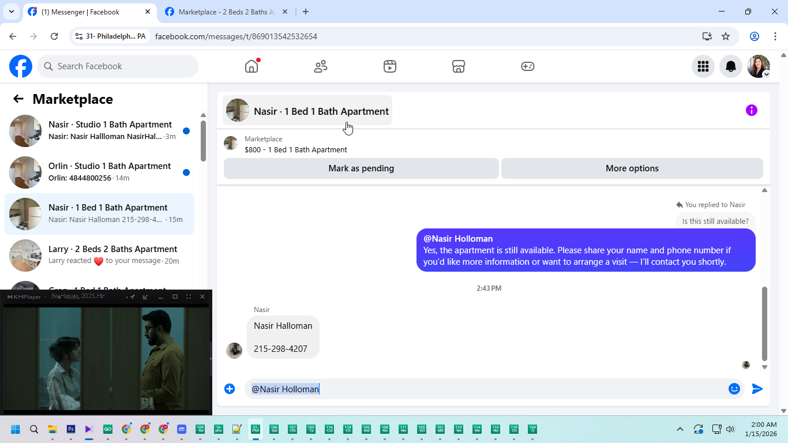The height and width of the screenshot is (443, 788).
Task: Open the Nasir · 1 Bed 1 Bath Apartment chat header
Action: pyautogui.click(x=307, y=110)
